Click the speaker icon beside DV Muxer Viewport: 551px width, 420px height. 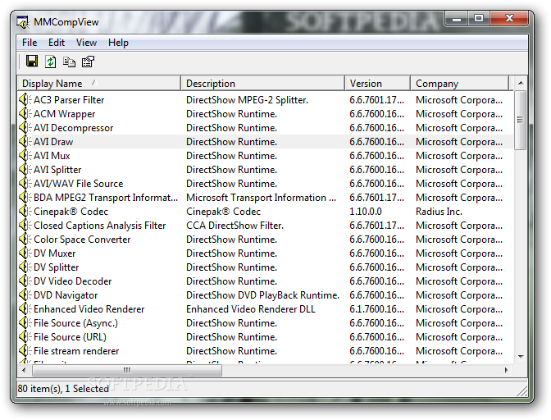click(x=25, y=253)
